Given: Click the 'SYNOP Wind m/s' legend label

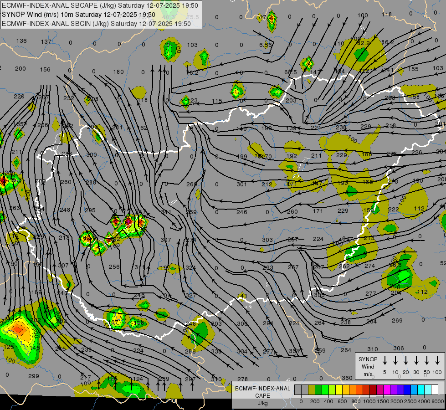Looking at the screenshot, I should [x=368, y=366].
